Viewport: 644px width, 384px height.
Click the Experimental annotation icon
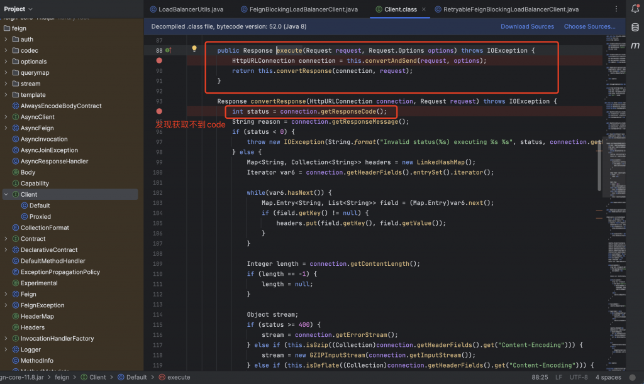16,283
